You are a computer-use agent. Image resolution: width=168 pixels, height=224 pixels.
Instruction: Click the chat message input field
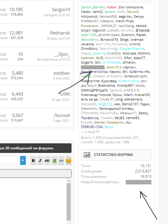[x=9, y=160]
